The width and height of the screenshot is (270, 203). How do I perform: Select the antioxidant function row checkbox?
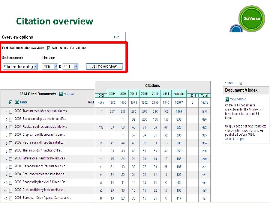(x=10, y=151)
